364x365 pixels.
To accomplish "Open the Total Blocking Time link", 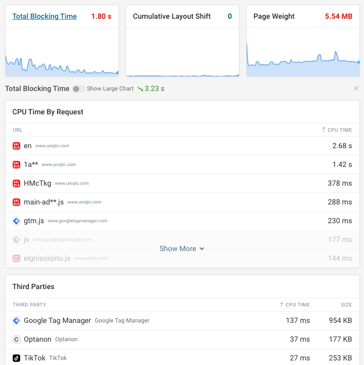I will click(44, 16).
